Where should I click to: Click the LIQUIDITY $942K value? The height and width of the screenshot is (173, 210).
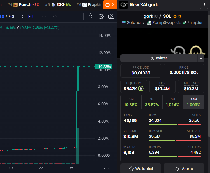click(x=130, y=89)
